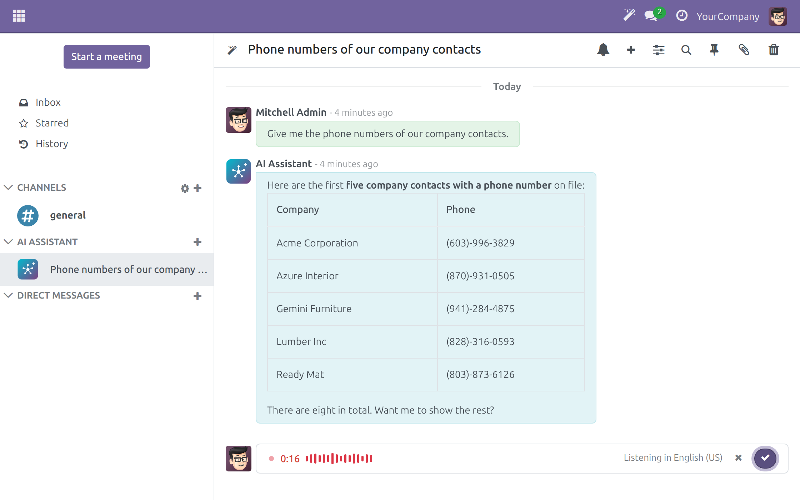The width and height of the screenshot is (800, 500).
Task: Collapse the CHANNELS section
Action: pos(8,187)
